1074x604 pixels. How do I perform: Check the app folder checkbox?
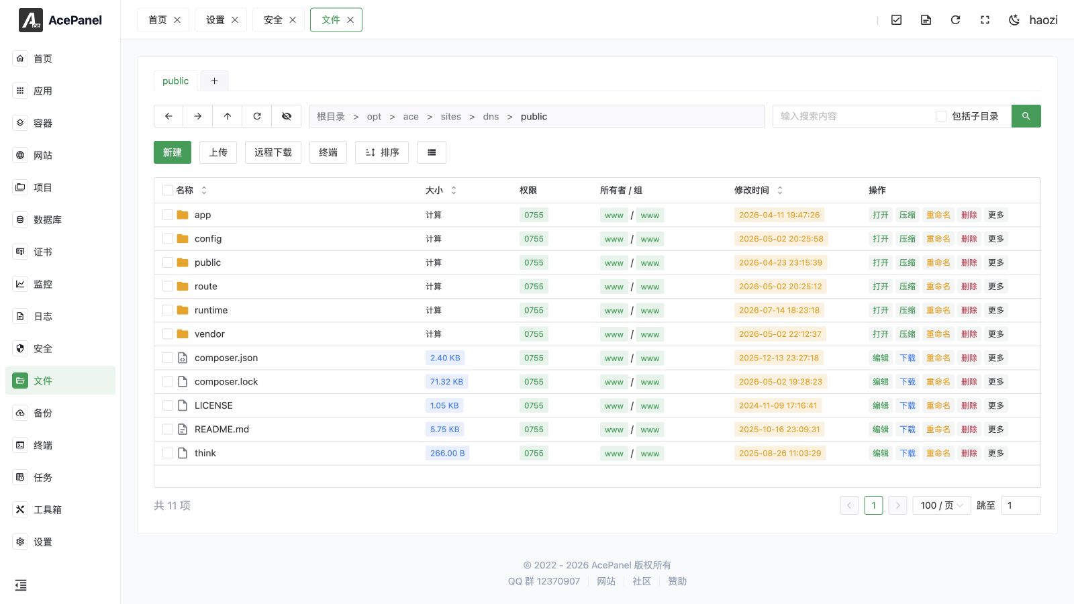(168, 215)
